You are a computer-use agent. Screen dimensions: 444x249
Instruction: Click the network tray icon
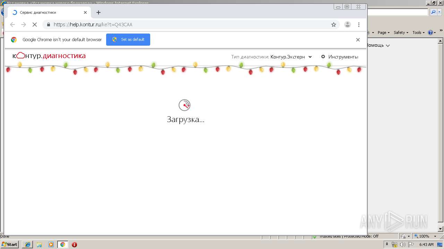[x=395, y=245]
